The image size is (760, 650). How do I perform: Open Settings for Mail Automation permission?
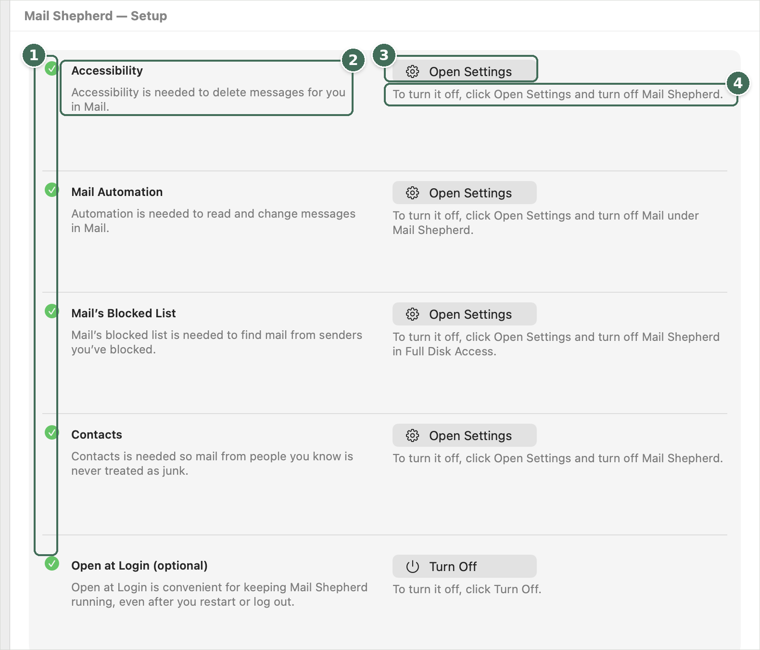pyautogui.click(x=464, y=193)
